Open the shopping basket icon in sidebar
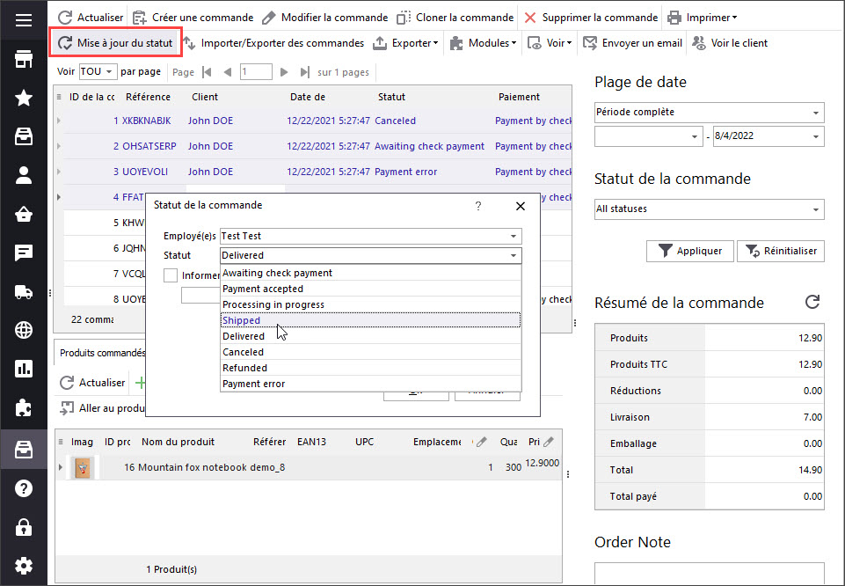 pyautogui.click(x=23, y=214)
